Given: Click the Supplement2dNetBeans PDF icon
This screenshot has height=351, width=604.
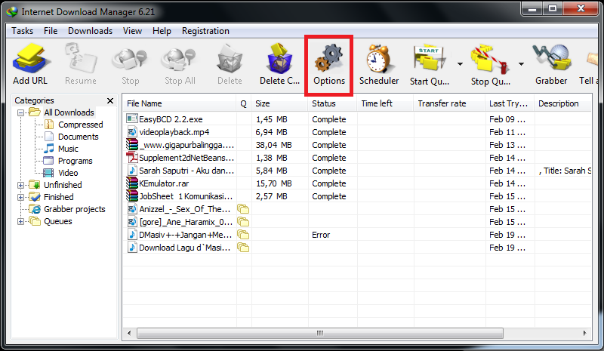Looking at the screenshot, I should pyautogui.click(x=131, y=157).
